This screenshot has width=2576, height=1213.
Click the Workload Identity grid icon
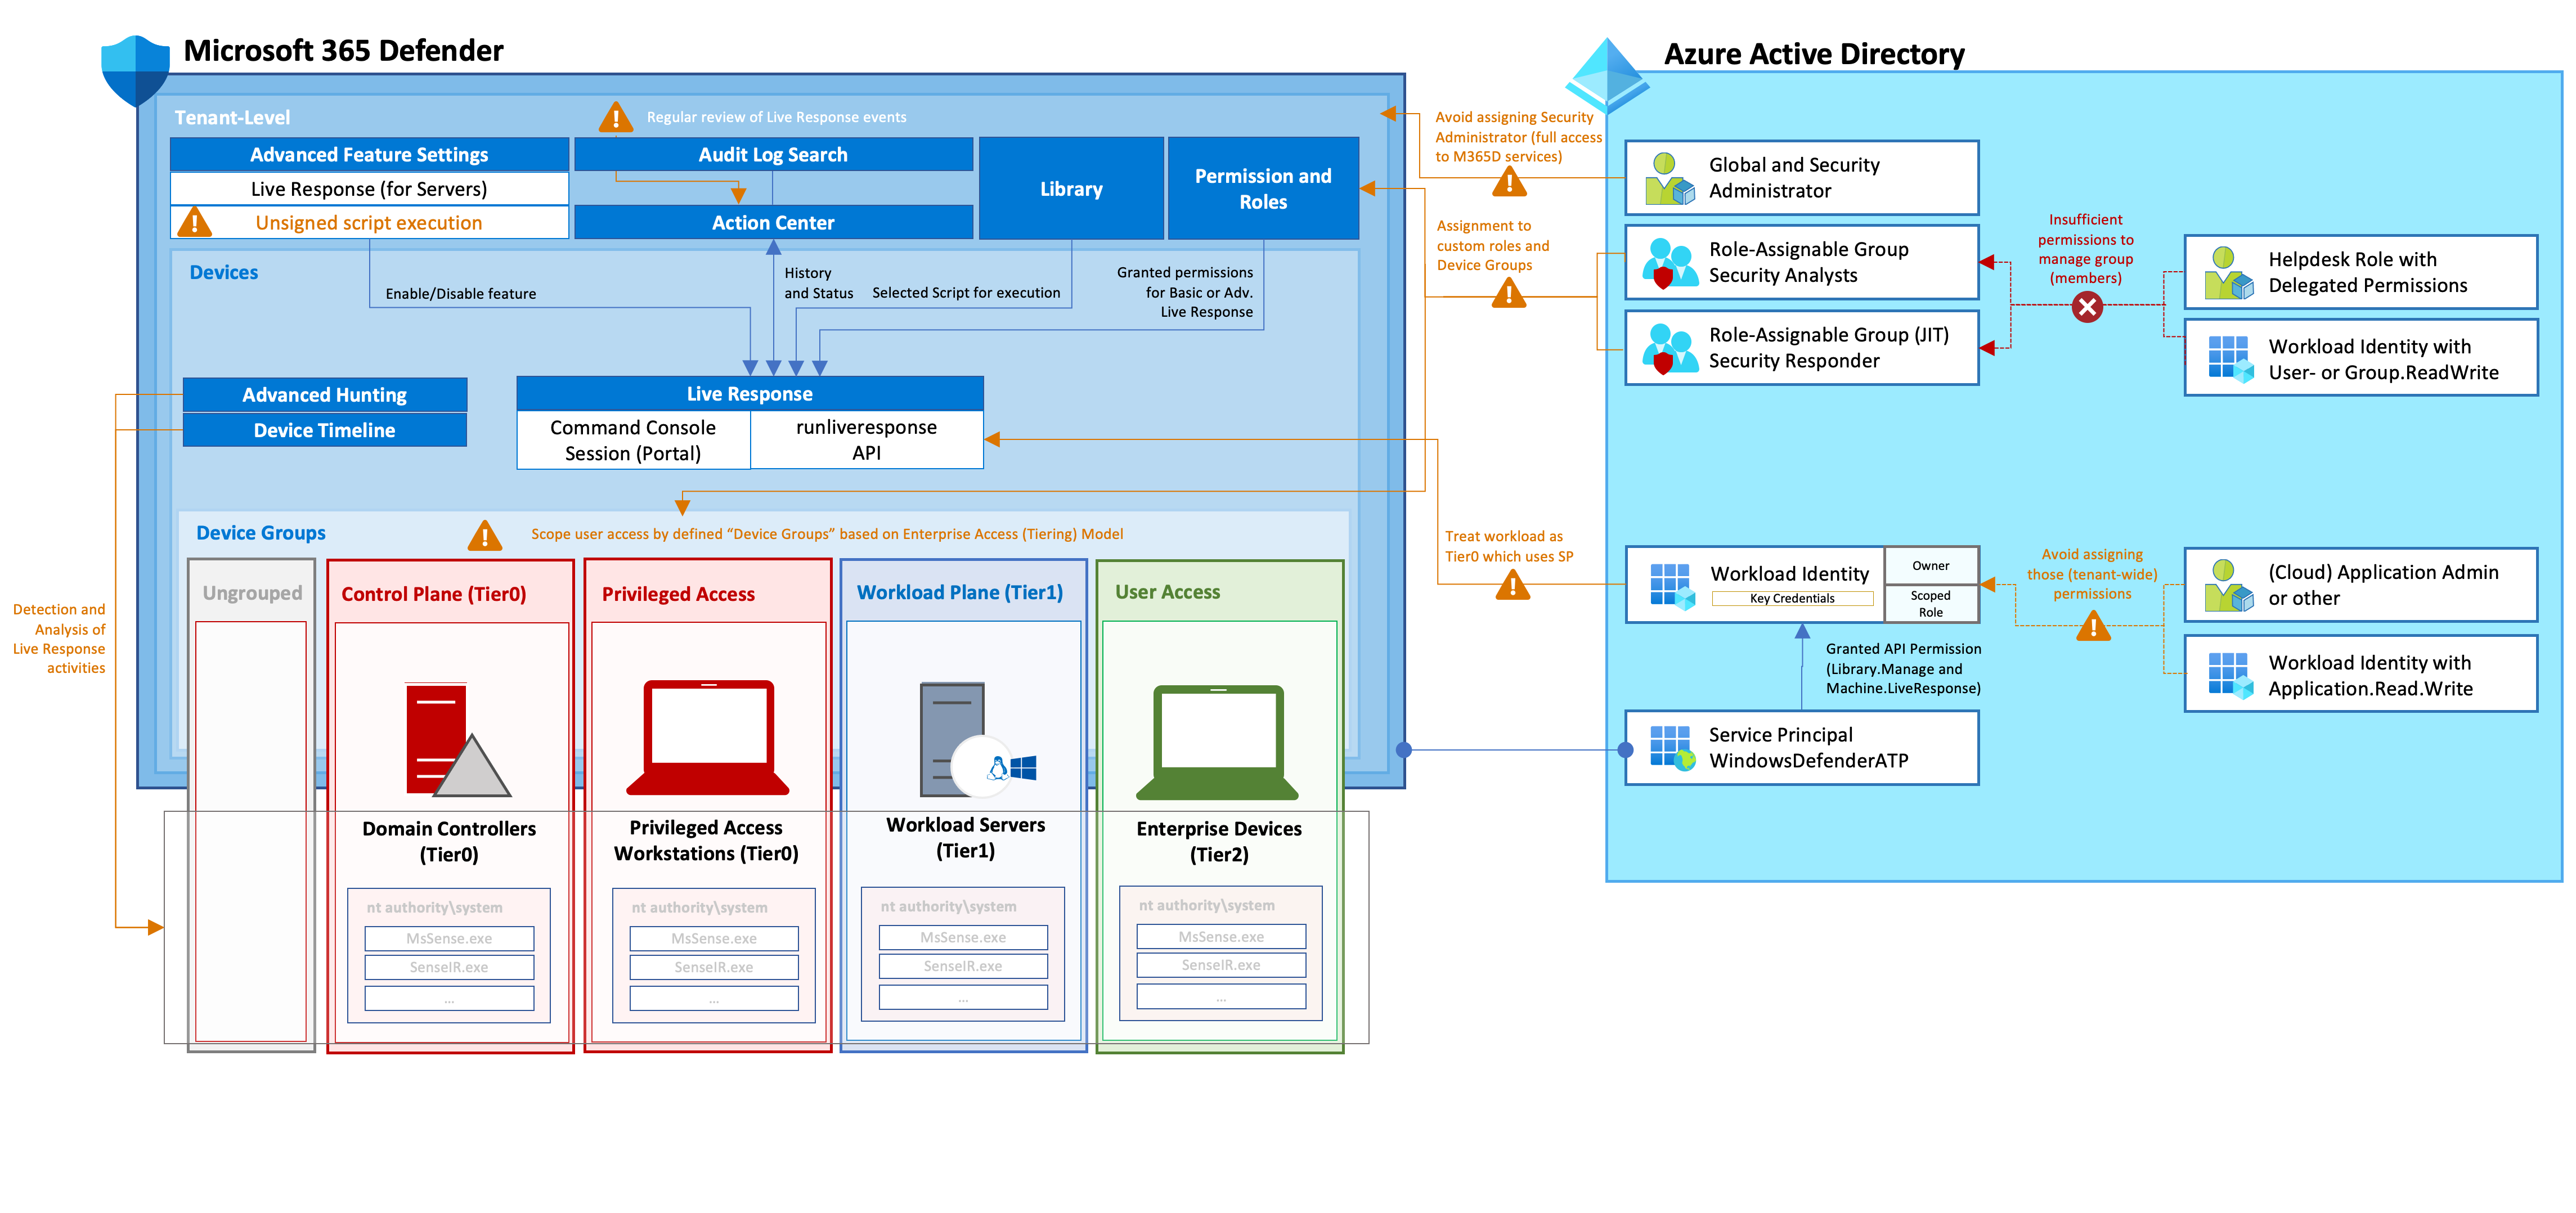(1673, 587)
